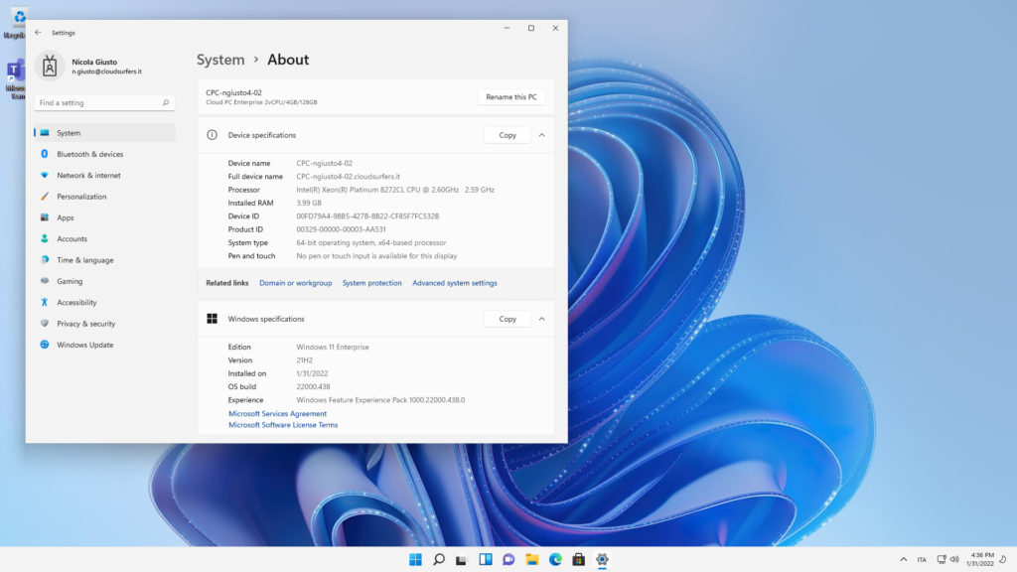Click the Personalization brush icon

(44, 197)
